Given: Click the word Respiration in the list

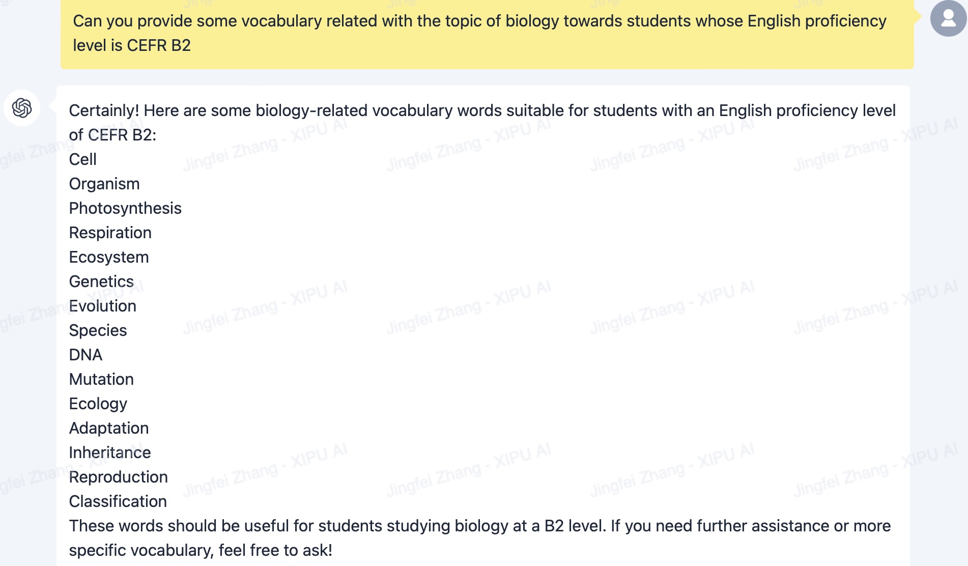Looking at the screenshot, I should pyautogui.click(x=110, y=233).
